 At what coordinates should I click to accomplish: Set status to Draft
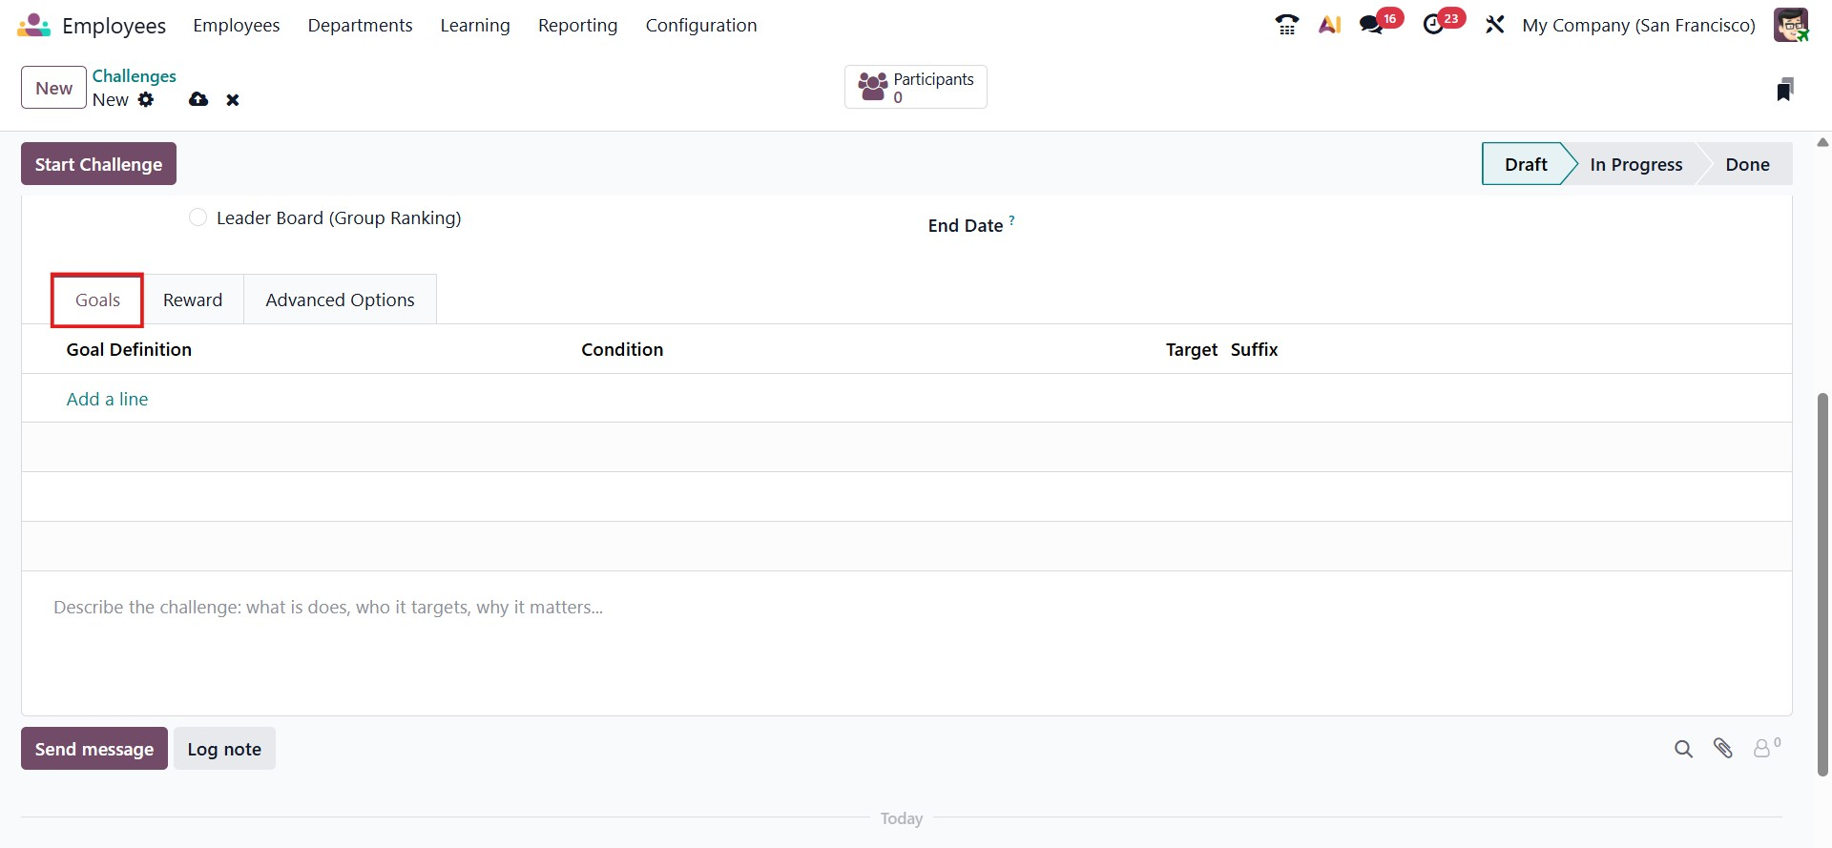(x=1525, y=164)
